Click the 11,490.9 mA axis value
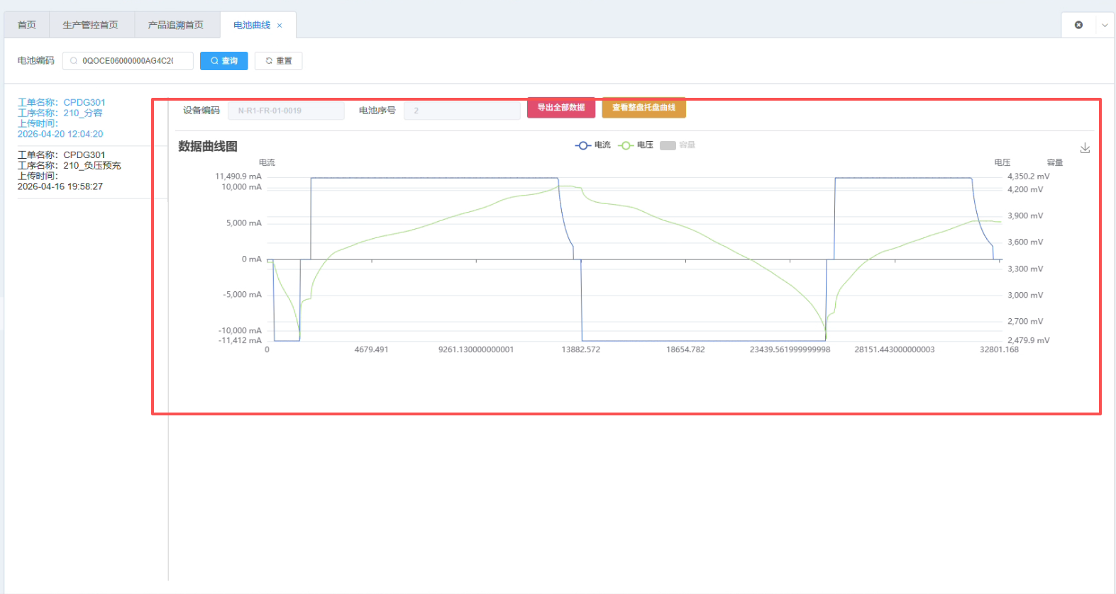This screenshot has height=594, width=1116. (x=238, y=176)
